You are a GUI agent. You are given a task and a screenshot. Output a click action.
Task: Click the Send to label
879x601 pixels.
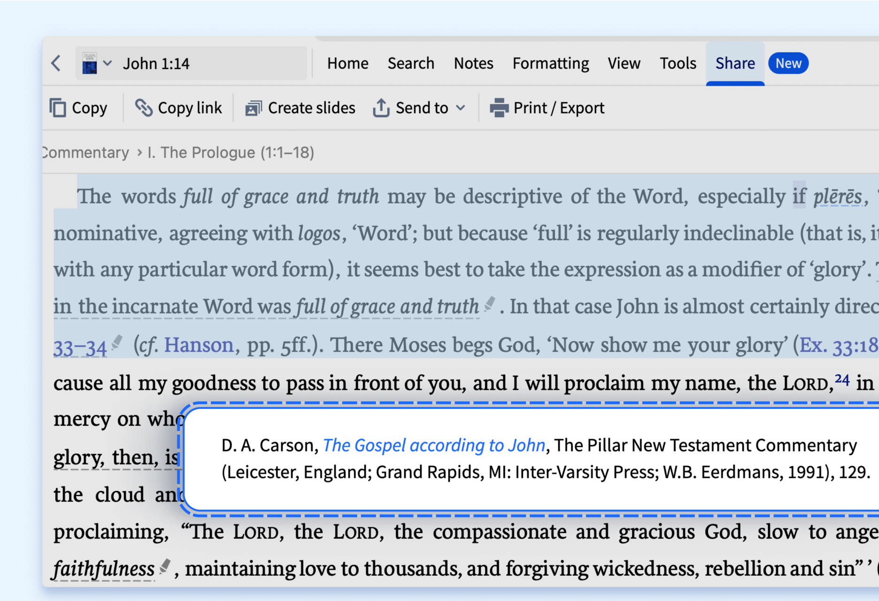pyautogui.click(x=422, y=108)
